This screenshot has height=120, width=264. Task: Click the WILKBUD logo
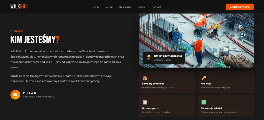pos(19,7)
